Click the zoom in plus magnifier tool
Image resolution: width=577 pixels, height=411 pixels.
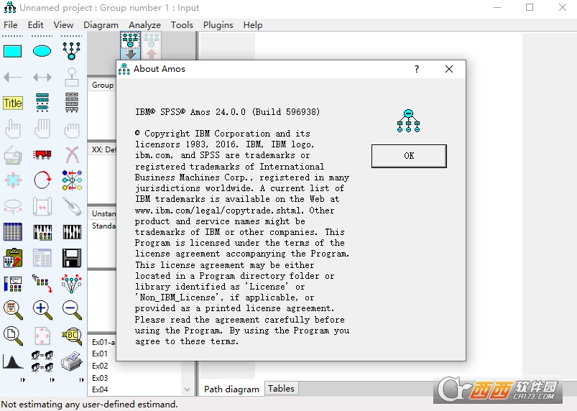pos(42,310)
